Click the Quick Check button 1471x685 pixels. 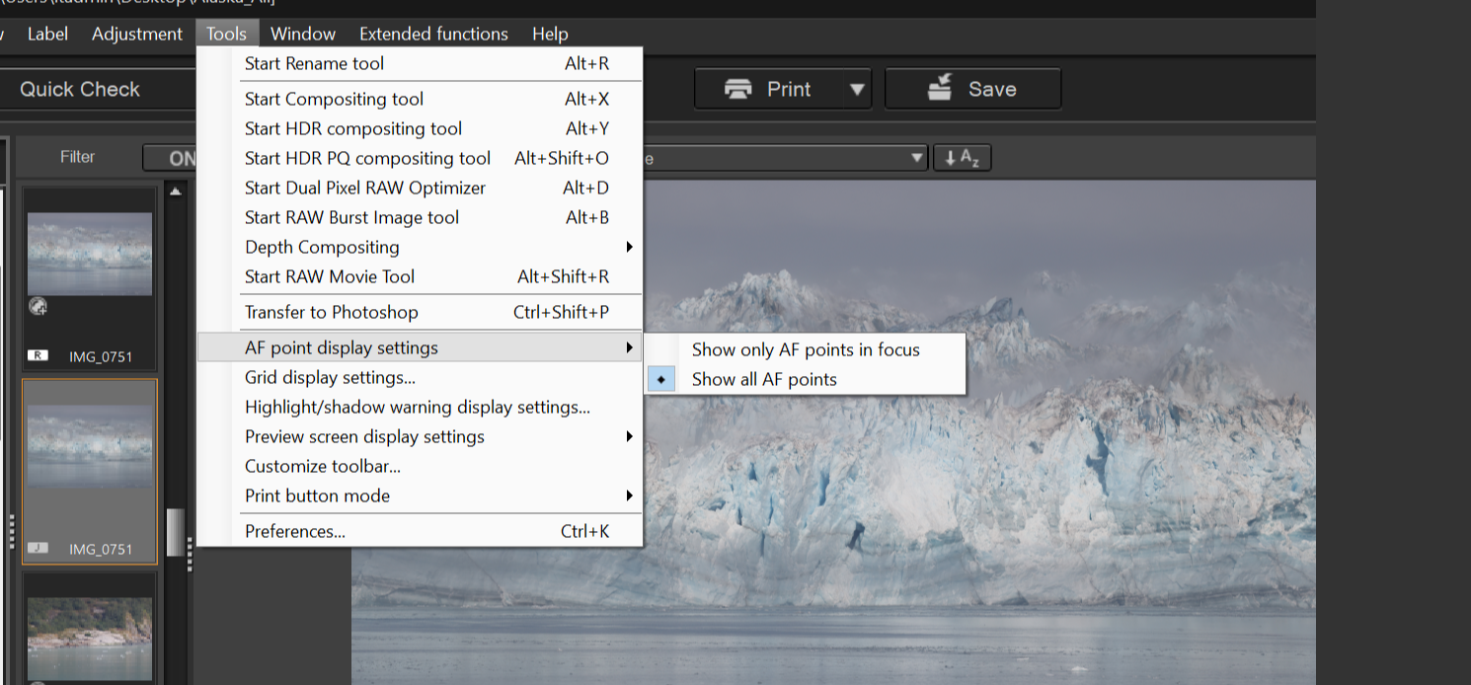(x=79, y=89)
